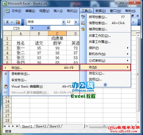Click the fx insert function icon
This screenshot has height=135, width=143.
point(48,28)
